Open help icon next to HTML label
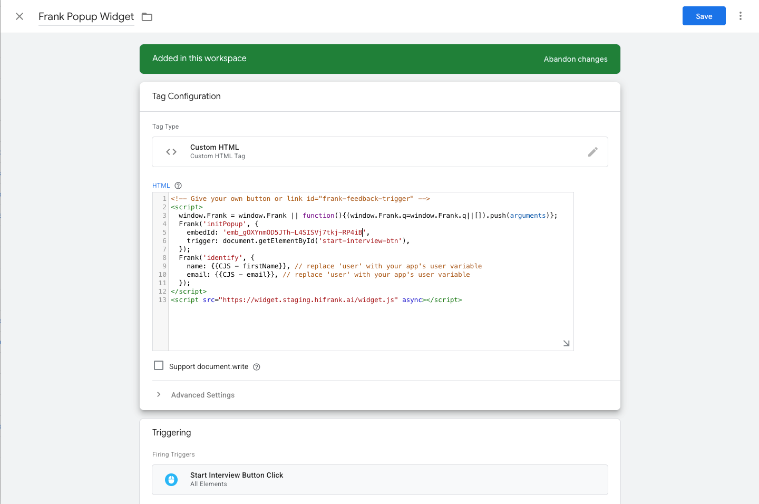The width and height of the screenshot is (759, 504). pos(178,186)
